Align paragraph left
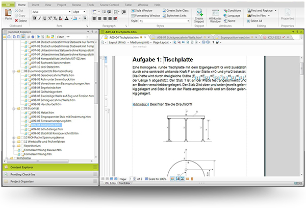 (94, 18)
